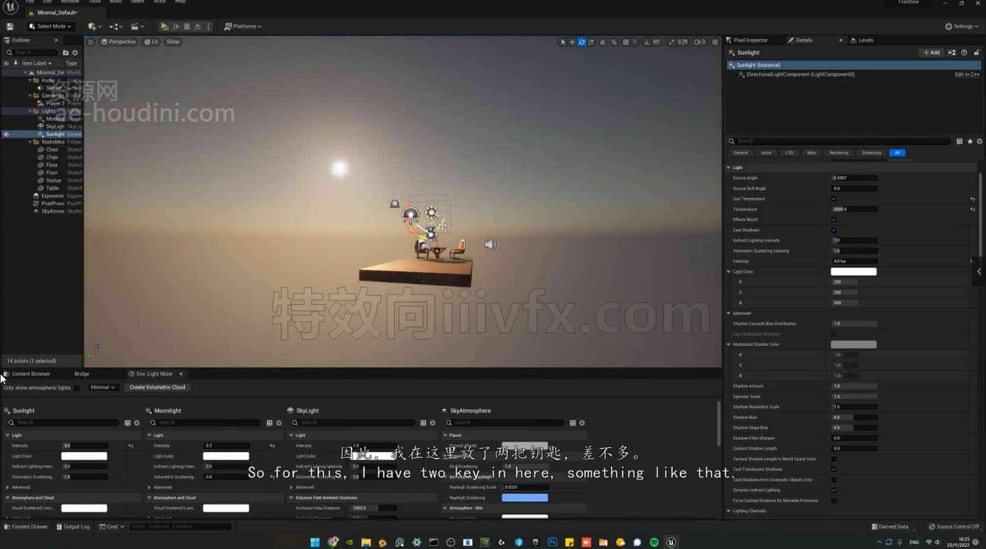Image resolution: width=986 pixels, height=549 pixels.
Task: Open SkyLight mixer panel table view icon
Action: tap(423, 423)
